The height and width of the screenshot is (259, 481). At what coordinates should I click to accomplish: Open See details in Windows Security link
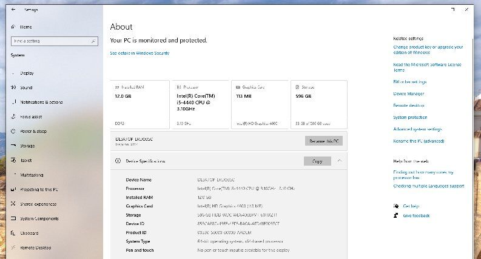click(x=140, y=53)
